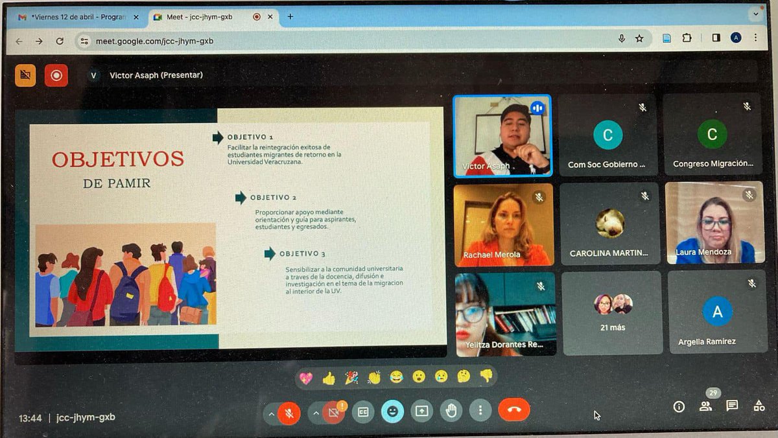Open more options three-dot menu
The height and width of the screenshot is (438, 778).
480,410
